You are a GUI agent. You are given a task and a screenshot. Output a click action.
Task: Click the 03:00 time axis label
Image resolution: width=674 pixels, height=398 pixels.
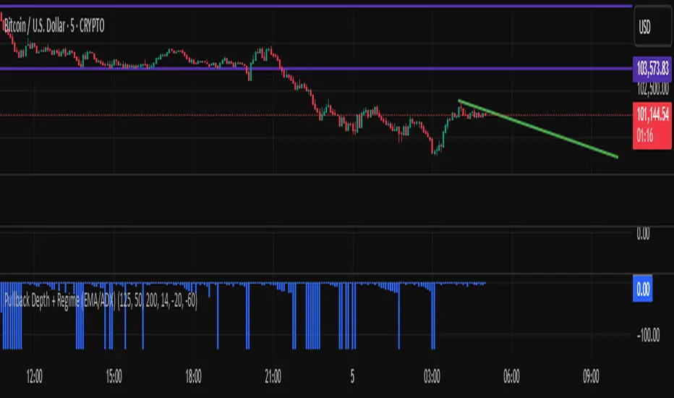[x=432, y=377]
